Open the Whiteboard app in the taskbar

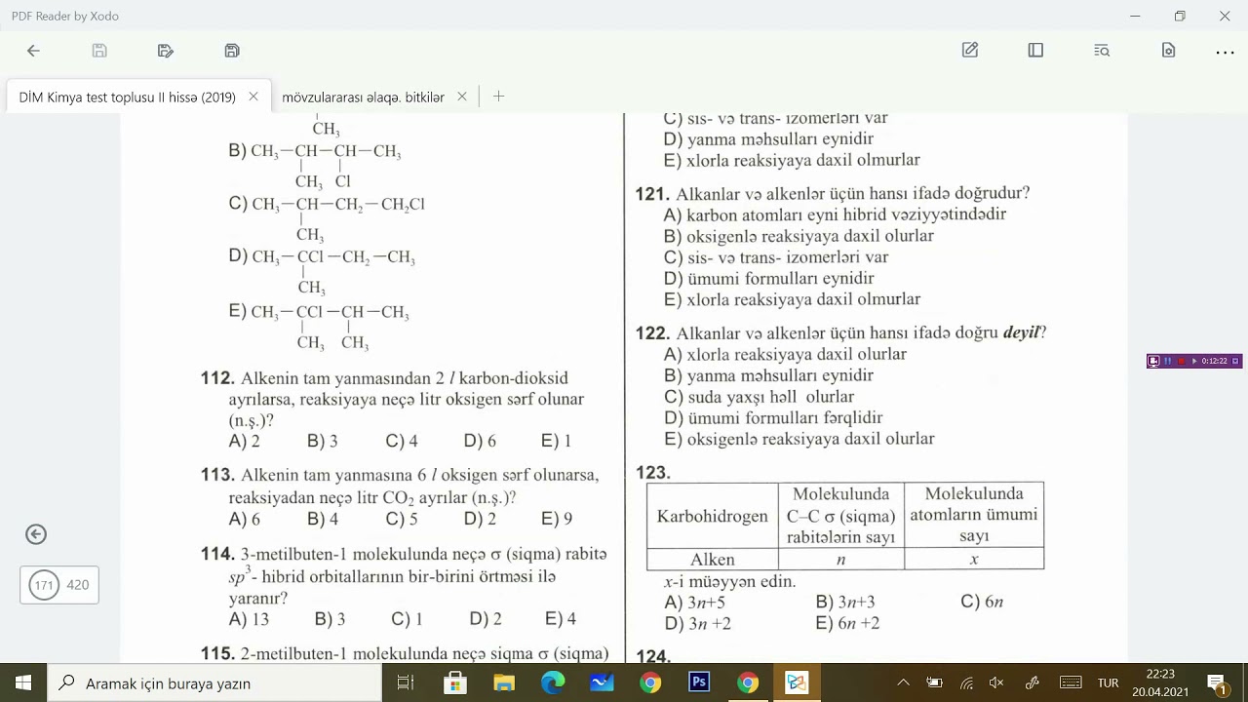601,682
